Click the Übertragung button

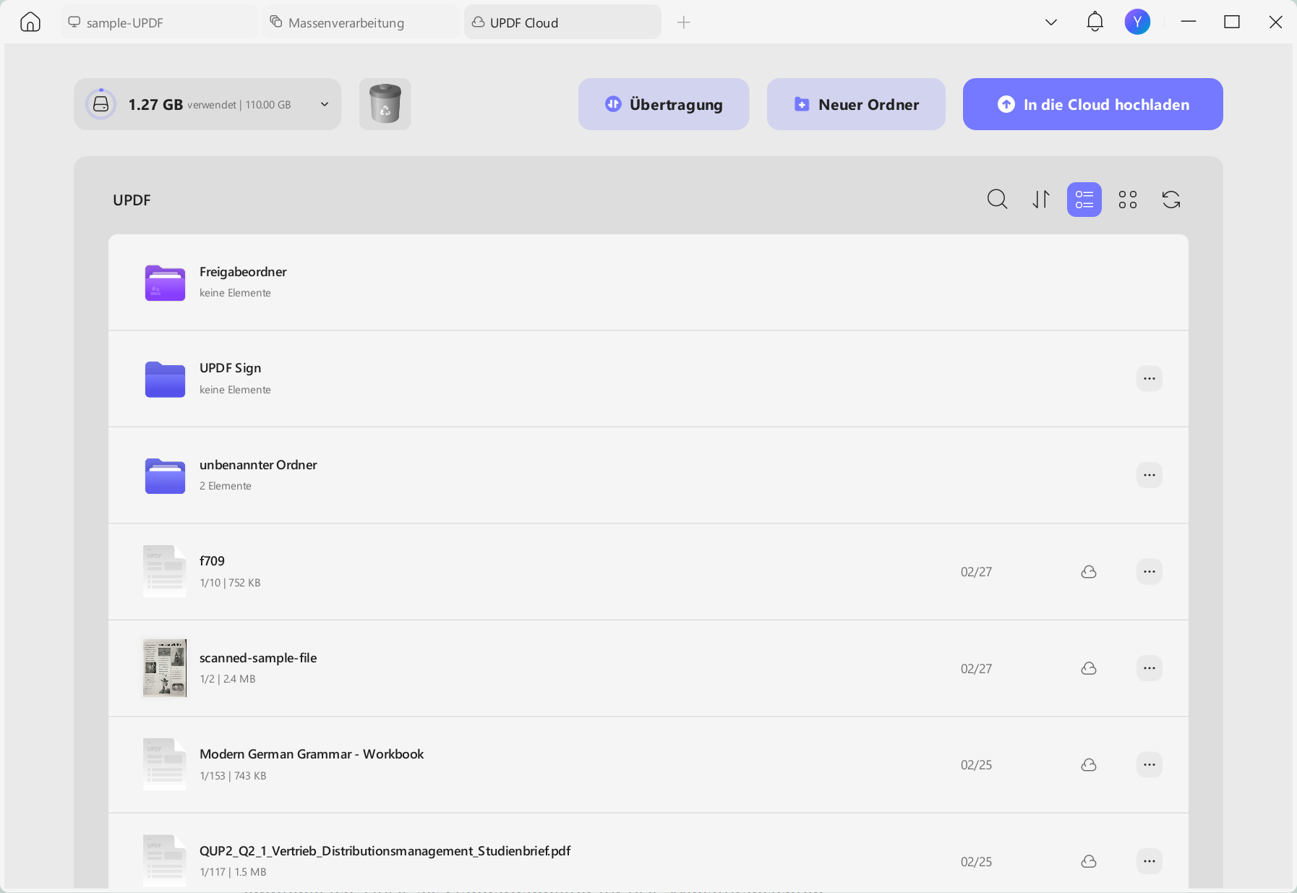tap(664, 104)
